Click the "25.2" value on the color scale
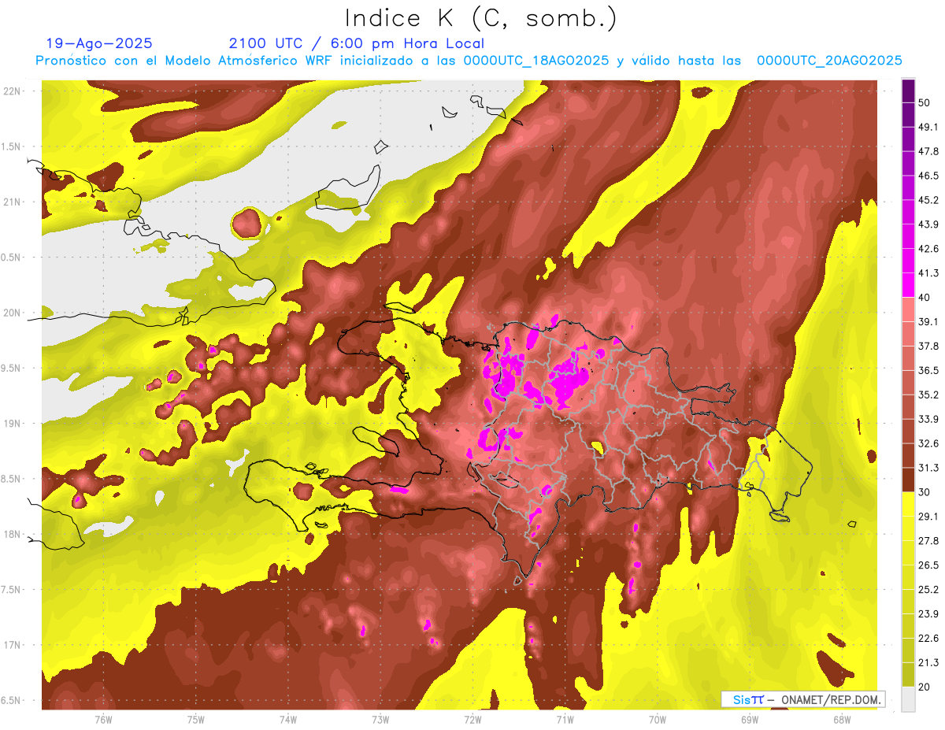This screenshot has height=730, width=945. pyautogui.click(x=928, y=590)
